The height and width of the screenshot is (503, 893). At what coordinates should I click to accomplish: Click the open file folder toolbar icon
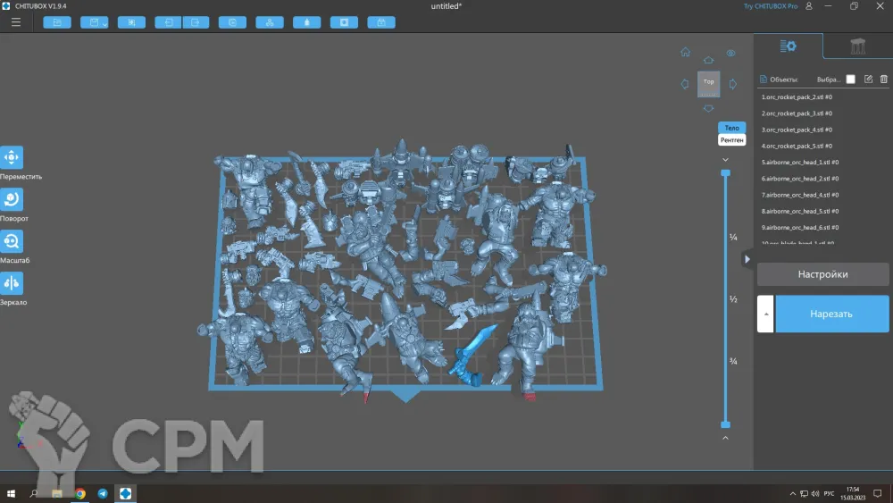coord(57,22)
